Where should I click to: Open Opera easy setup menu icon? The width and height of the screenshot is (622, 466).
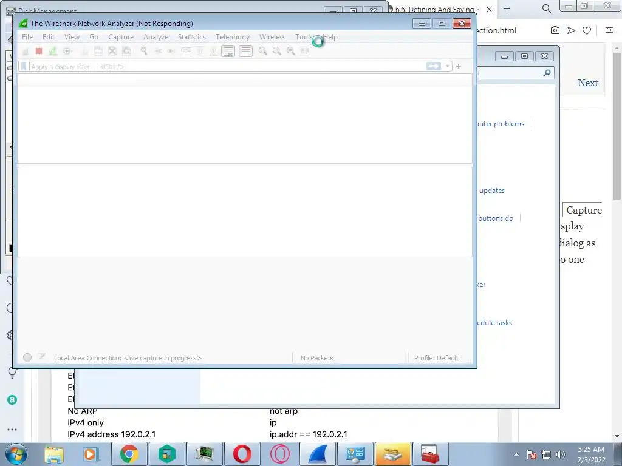(609, 30)
